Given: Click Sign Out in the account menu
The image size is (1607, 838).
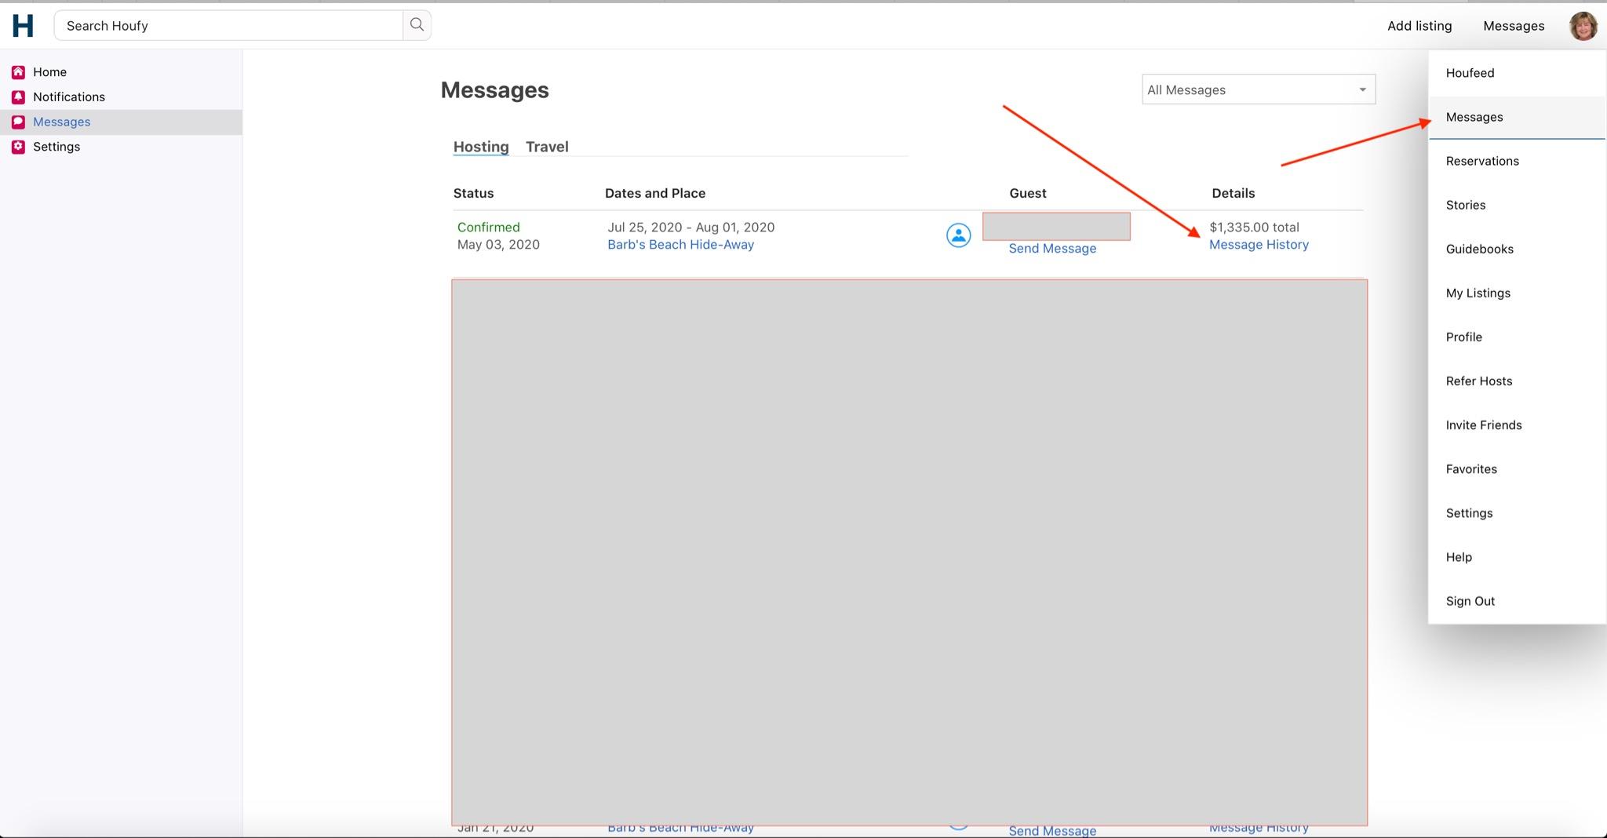Looking at the screenshot, I should pos(1470,600).
